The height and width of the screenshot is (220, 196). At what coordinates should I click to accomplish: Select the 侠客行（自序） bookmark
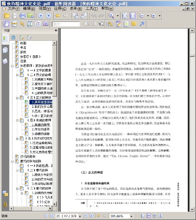(30, 56)
